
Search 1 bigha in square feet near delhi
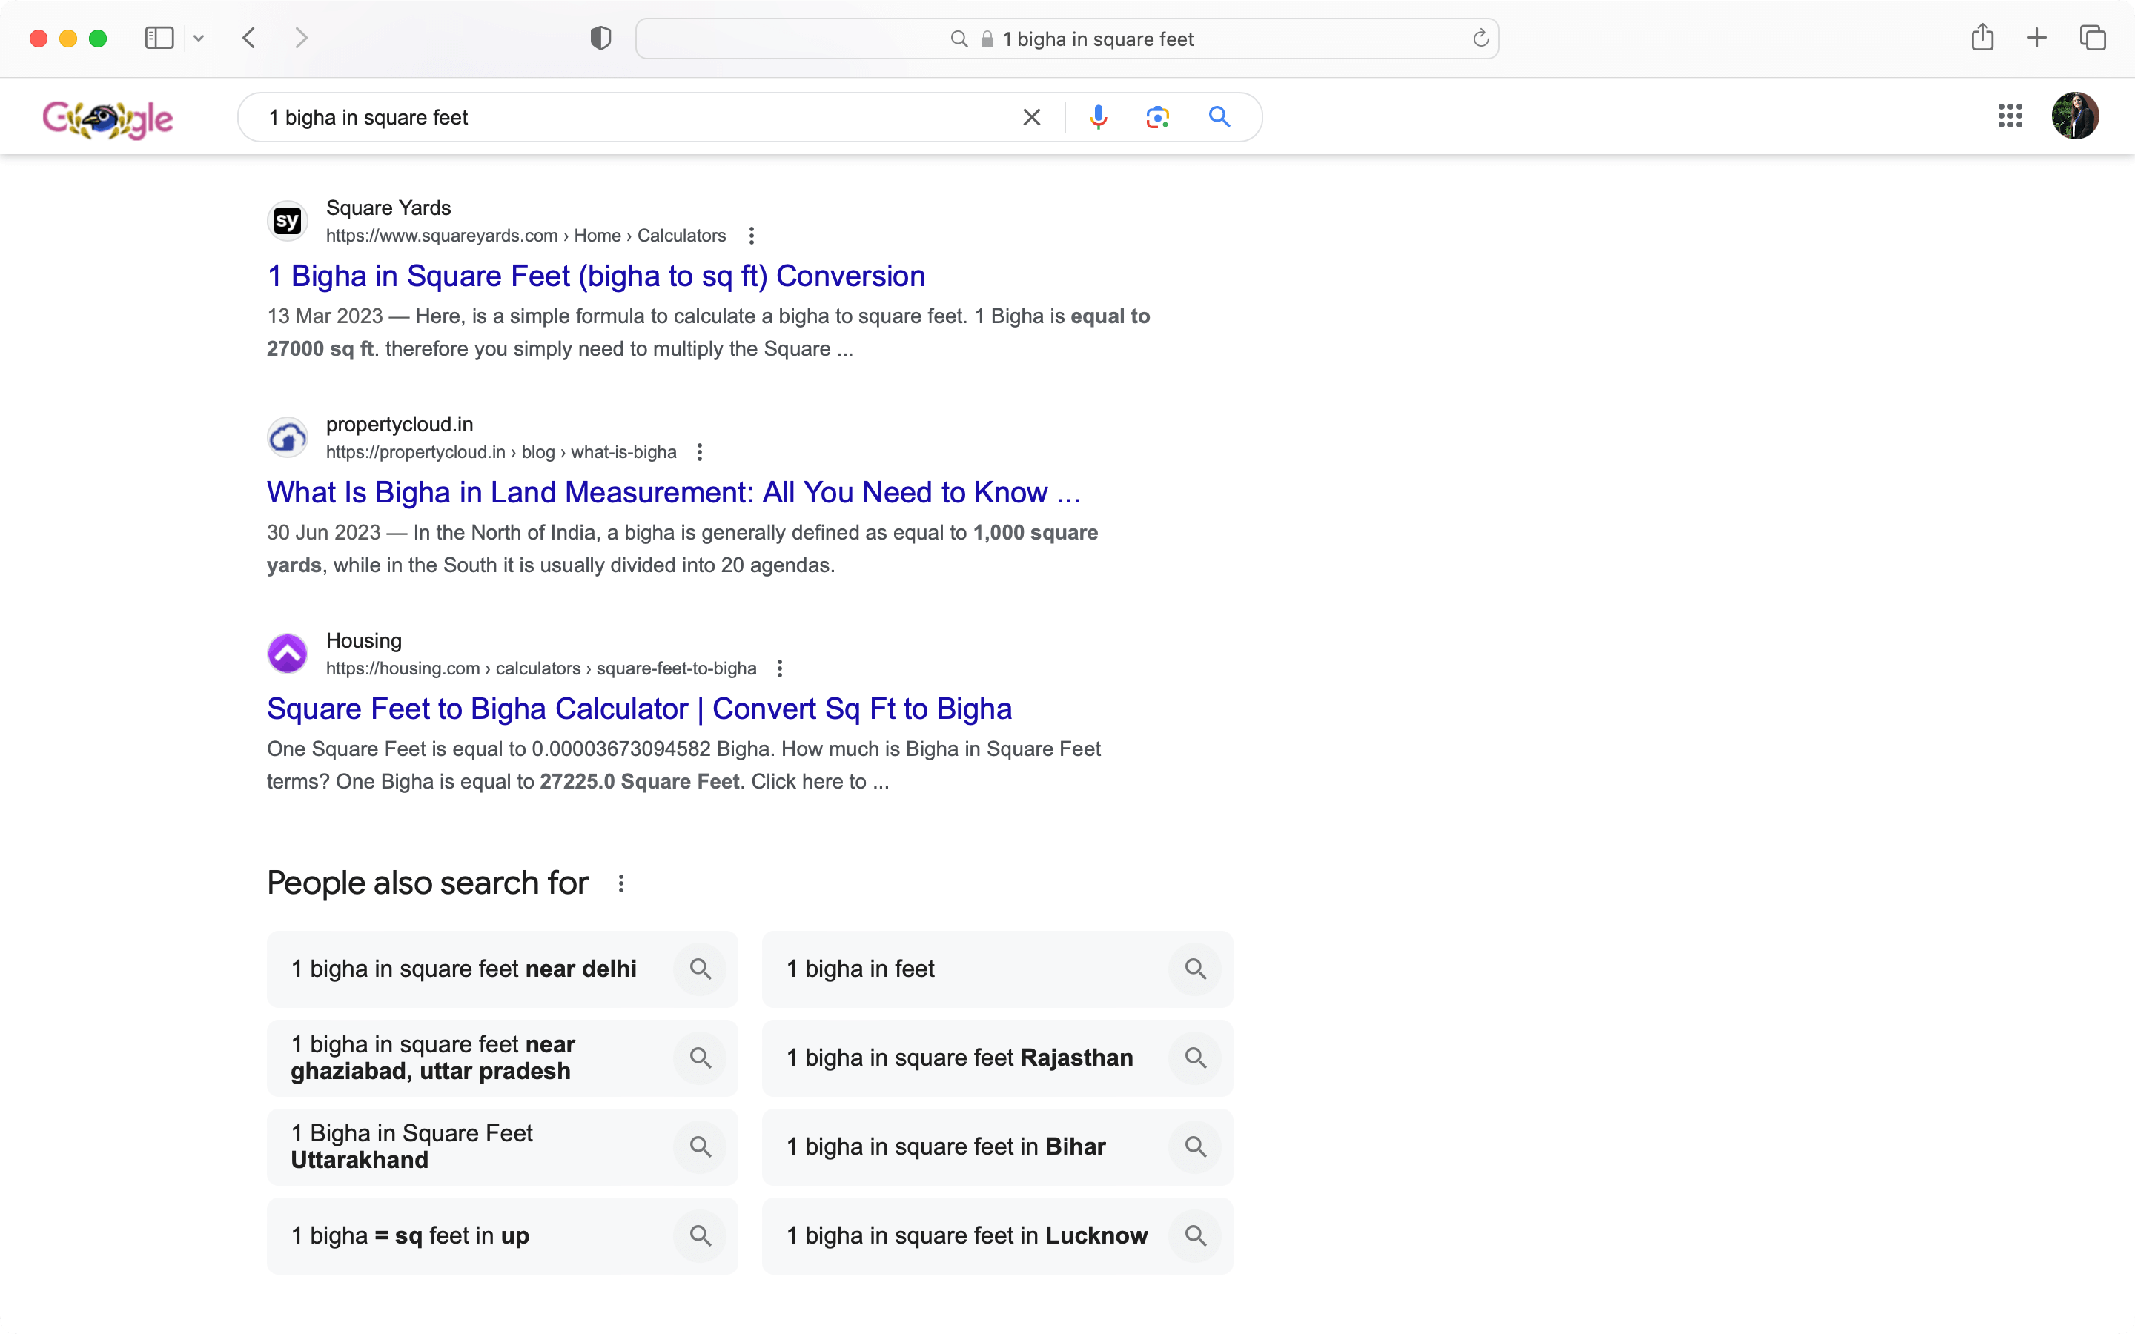coord(502,969)
